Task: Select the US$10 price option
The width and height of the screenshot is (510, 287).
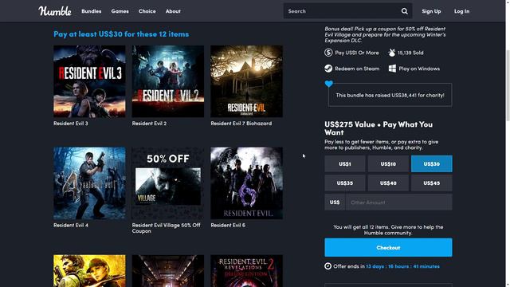Action: tap(388, 163)
